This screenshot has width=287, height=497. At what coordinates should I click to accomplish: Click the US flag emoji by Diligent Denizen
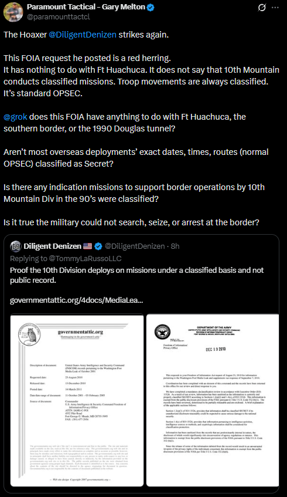point(87,246)
